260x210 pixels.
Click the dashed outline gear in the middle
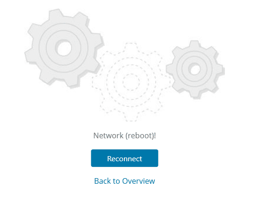click(131, 82)
